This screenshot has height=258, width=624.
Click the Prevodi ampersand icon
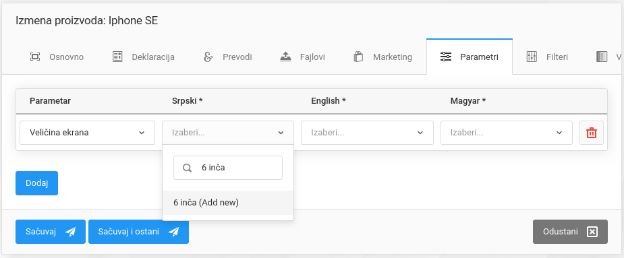(208, 57)
